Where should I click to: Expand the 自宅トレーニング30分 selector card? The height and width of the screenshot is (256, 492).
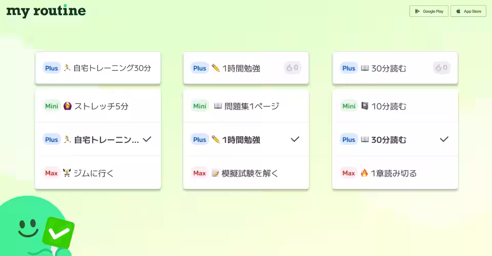tap(98, 68)
